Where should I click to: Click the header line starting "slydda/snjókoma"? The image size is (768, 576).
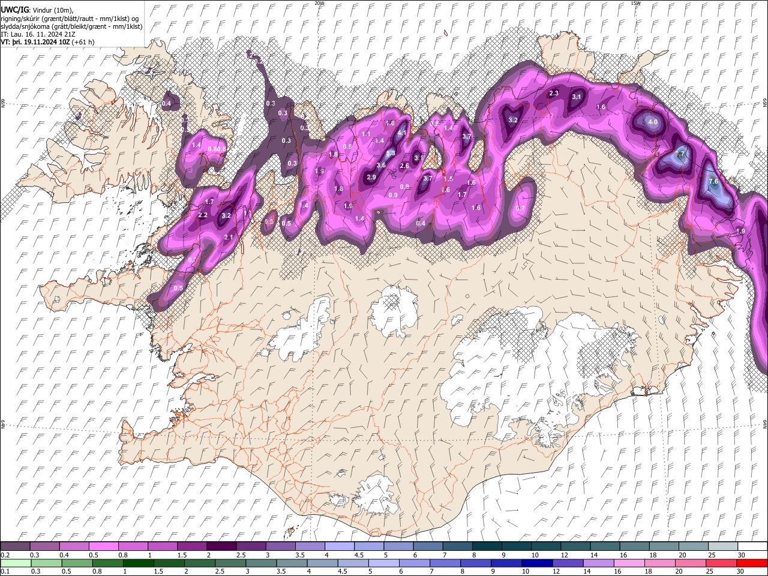tap(71, 26)
